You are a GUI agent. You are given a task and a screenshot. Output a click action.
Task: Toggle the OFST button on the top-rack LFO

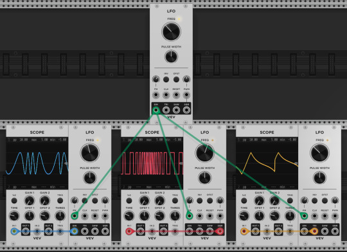click(x=176, y=79)
